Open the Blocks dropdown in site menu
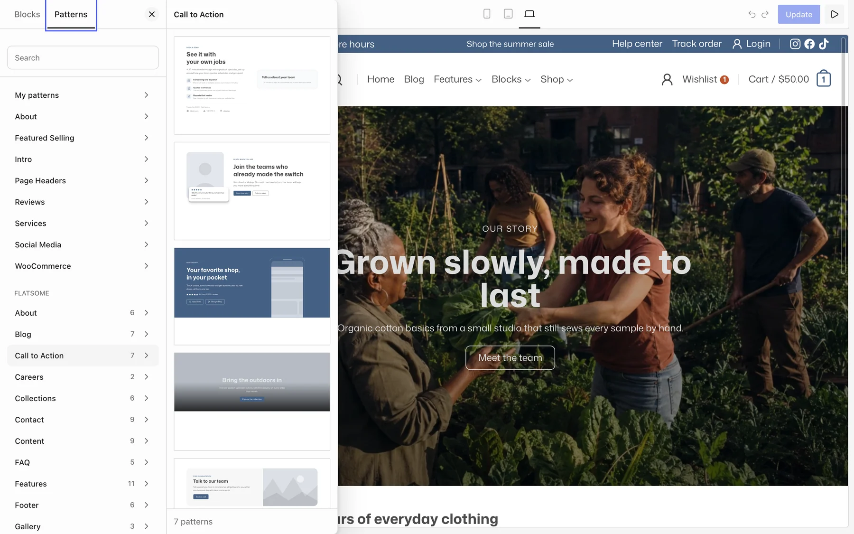Image resolution: width=854 pixels, height=534 pixels. (511, 79)
